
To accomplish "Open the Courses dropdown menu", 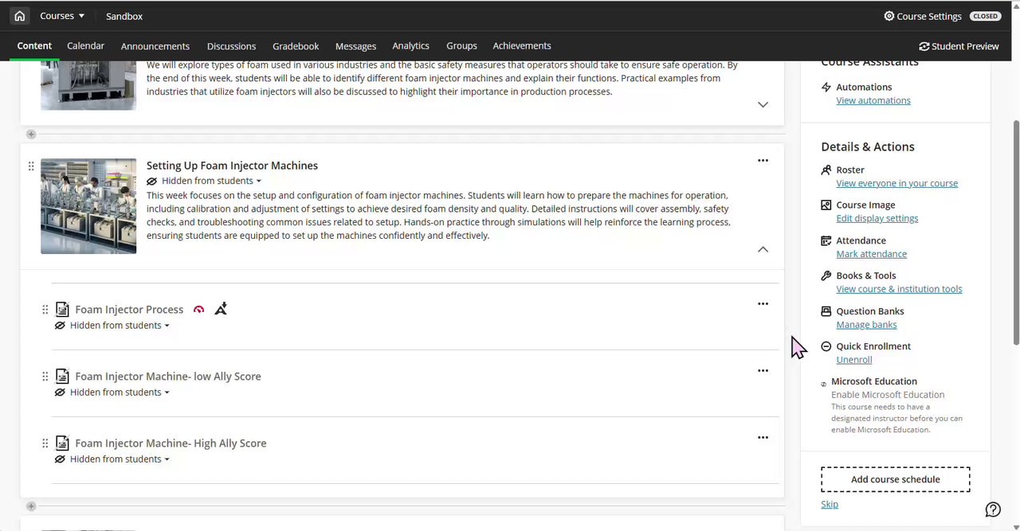I will point(62,16).
